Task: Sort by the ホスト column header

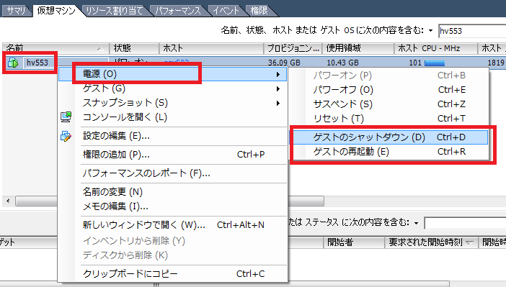Action: pos(211,48)
